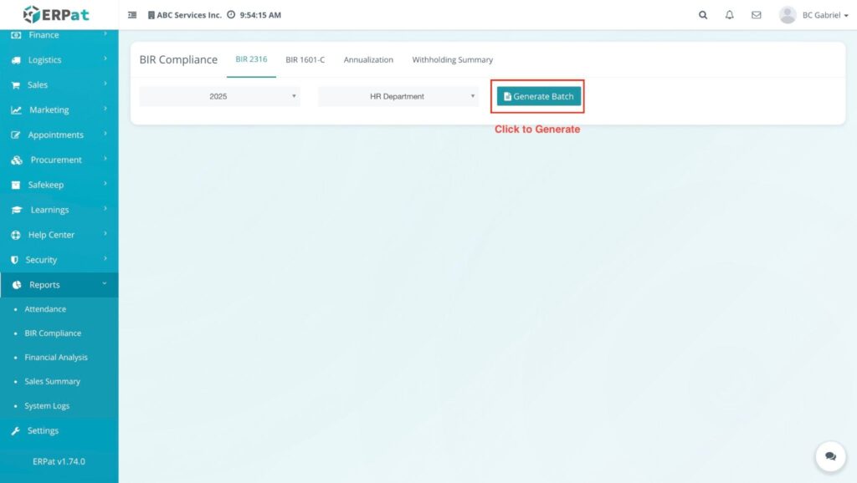Go to System Logs report
857x483 pixels.
[47, 406]
